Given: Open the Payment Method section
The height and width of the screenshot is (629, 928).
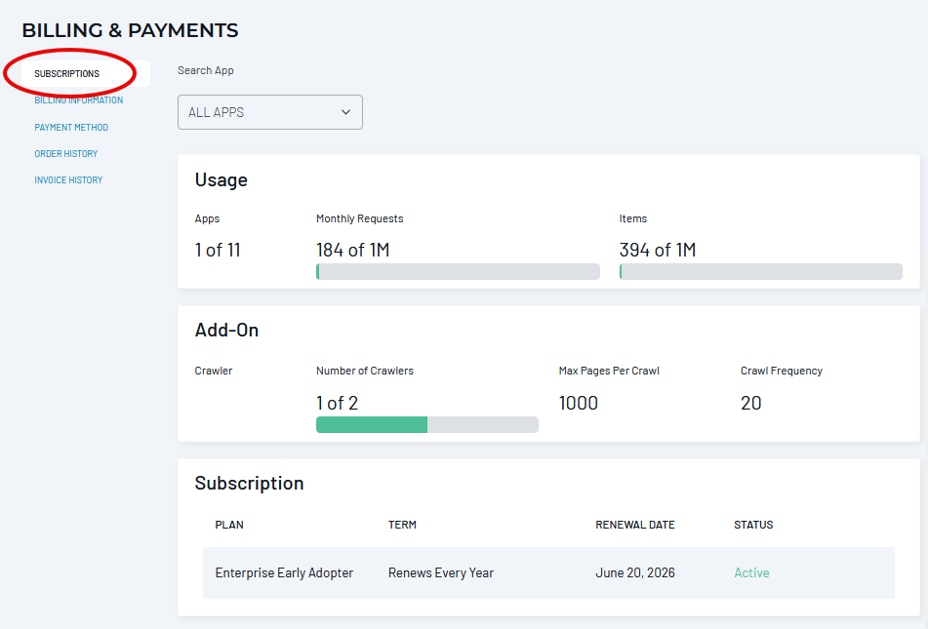Looking at the screenshot, I should [x=71, y=127].
